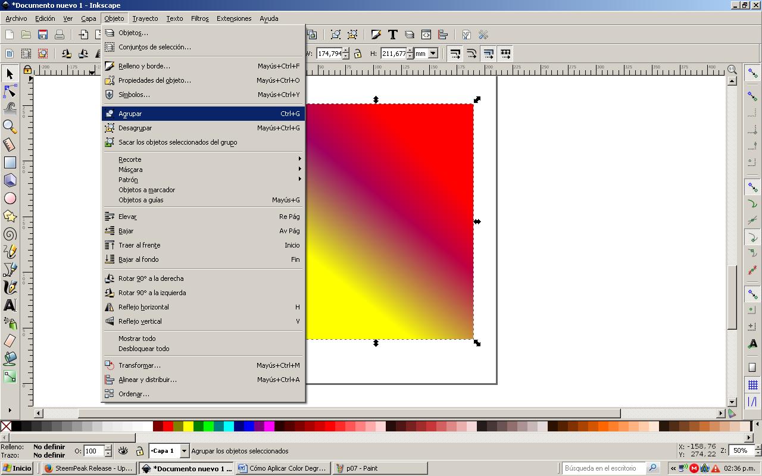Expand more tools arrow in toolbox
Screen dimensions: 762x476
(10, 410)
